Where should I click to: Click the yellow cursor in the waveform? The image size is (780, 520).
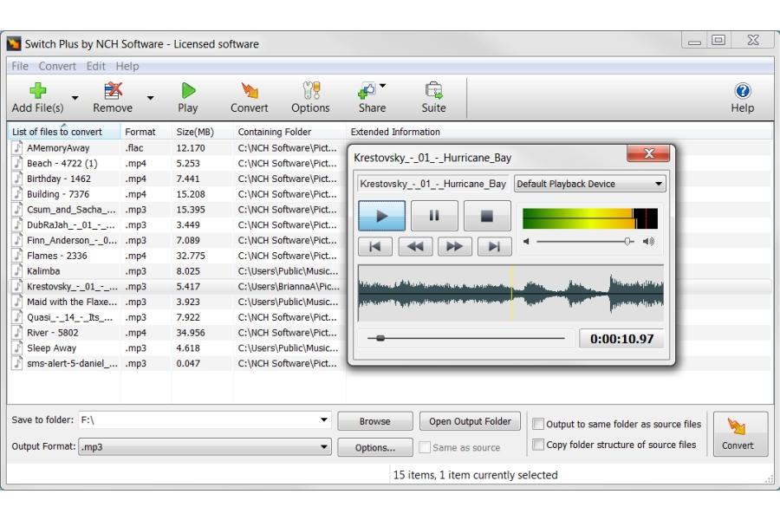[511, 293]
